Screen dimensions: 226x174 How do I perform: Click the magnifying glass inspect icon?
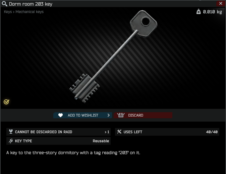[x=4, y=4]
